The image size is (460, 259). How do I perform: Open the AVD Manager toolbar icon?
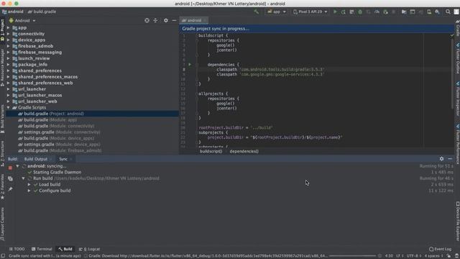pyautogui.click(x=429, y=12)
